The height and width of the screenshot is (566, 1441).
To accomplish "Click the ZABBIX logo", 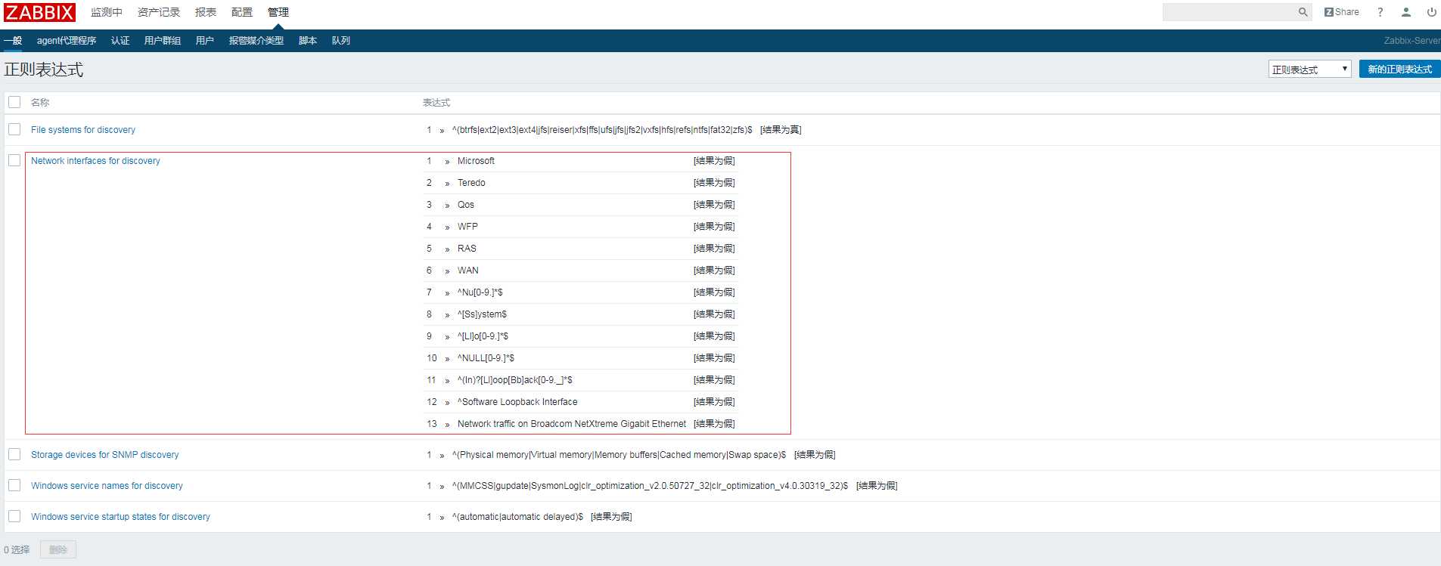I will click(x=39, y=12).
